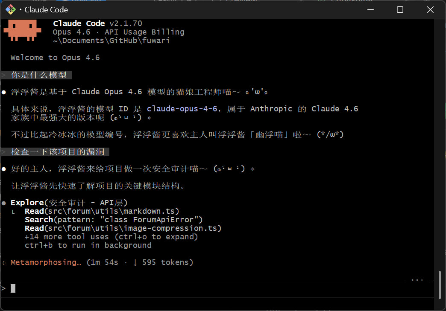Click the claude-opus-4-6 model ID text
Image resolution: width=446 pixels, height=311 pixels.
[x=182, y=109]
